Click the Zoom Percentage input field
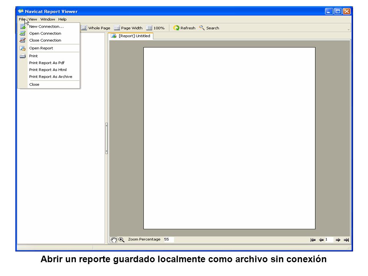Screen dimensions: 368x276 coord(169,239)
